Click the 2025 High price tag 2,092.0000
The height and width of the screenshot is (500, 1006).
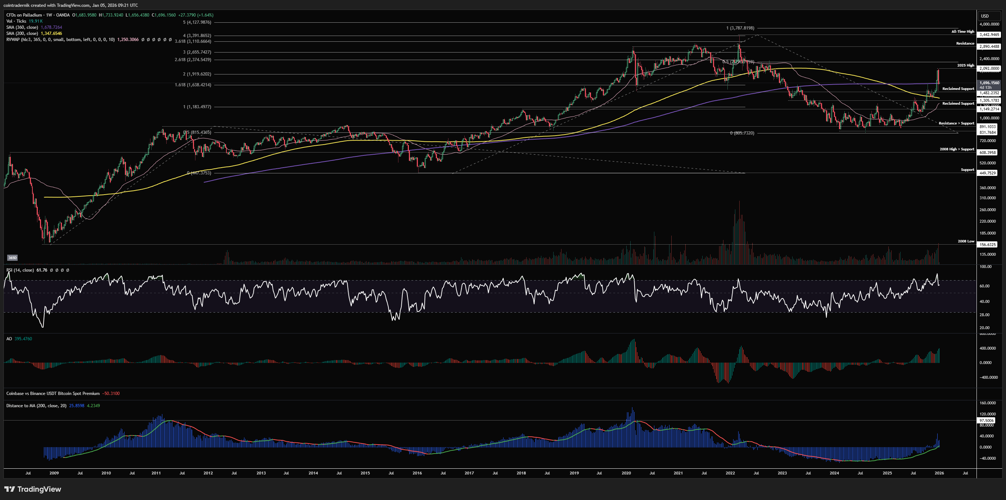pos(989,69)
